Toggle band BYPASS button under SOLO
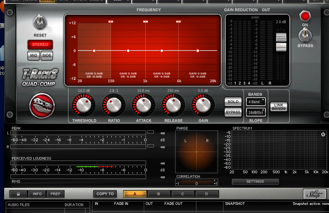329x213 pixels. coord(233,112)
